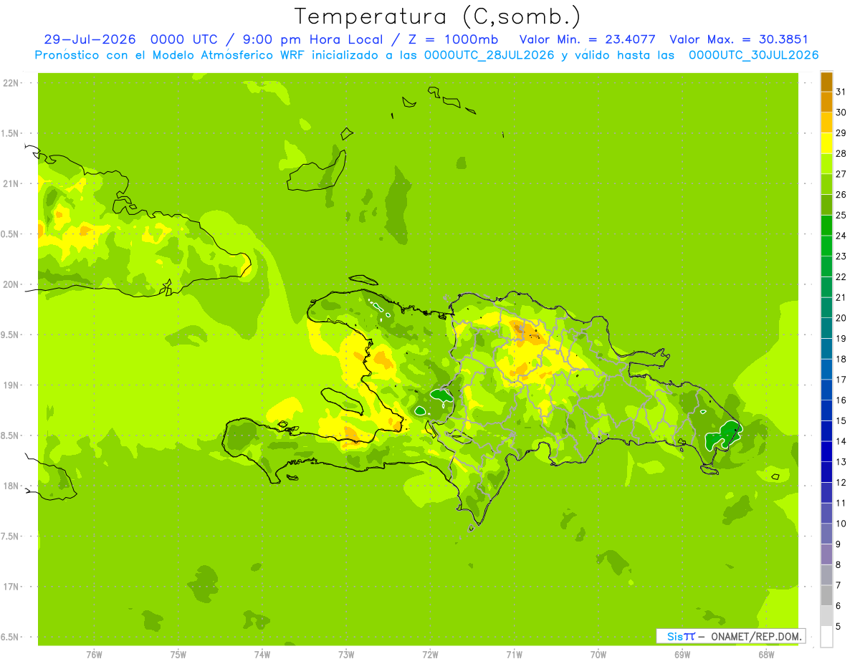Click the '72W' longitude axis label

click(x=430, y=654)
